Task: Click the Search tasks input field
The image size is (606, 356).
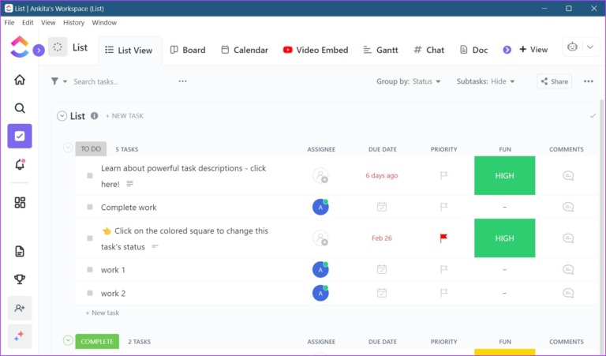Action: 118,81
